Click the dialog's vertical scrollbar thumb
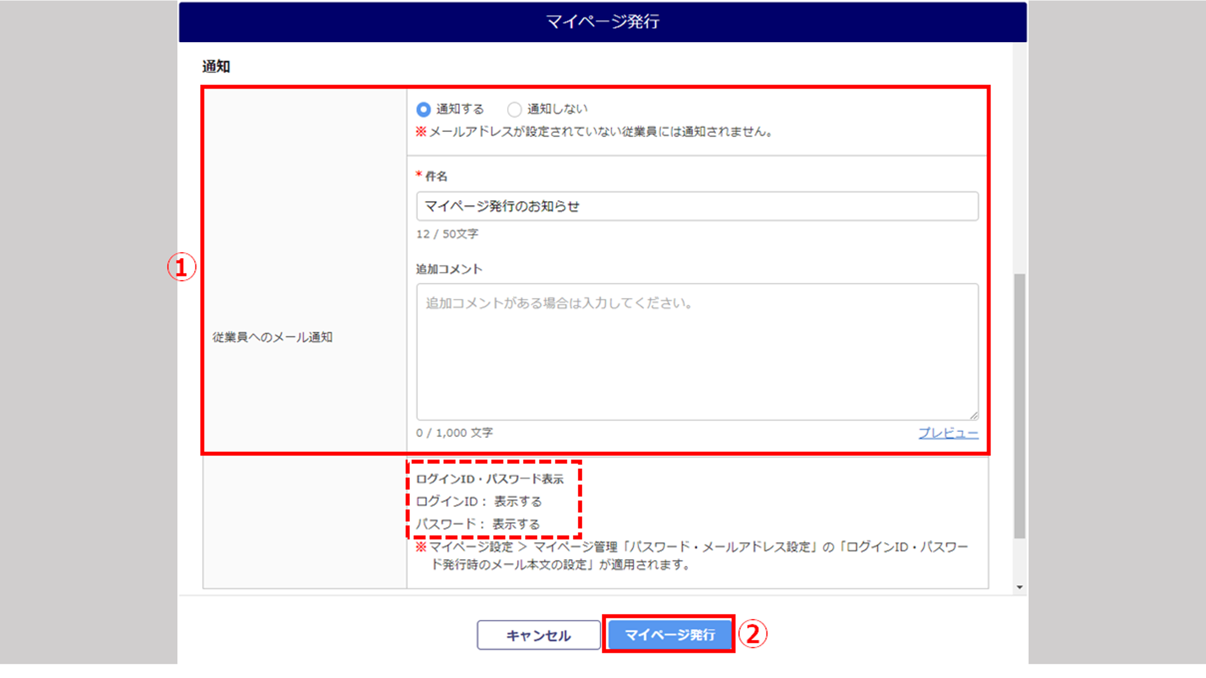The image size is (1206, 678). 1019,404
